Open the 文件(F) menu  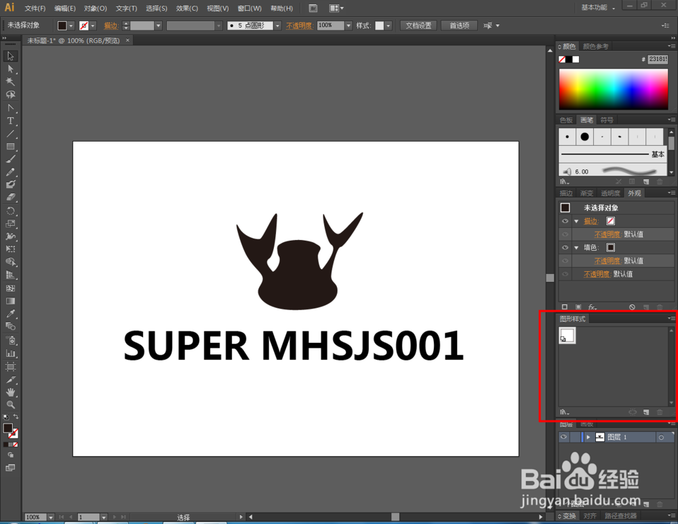click(x=35, y=8)
